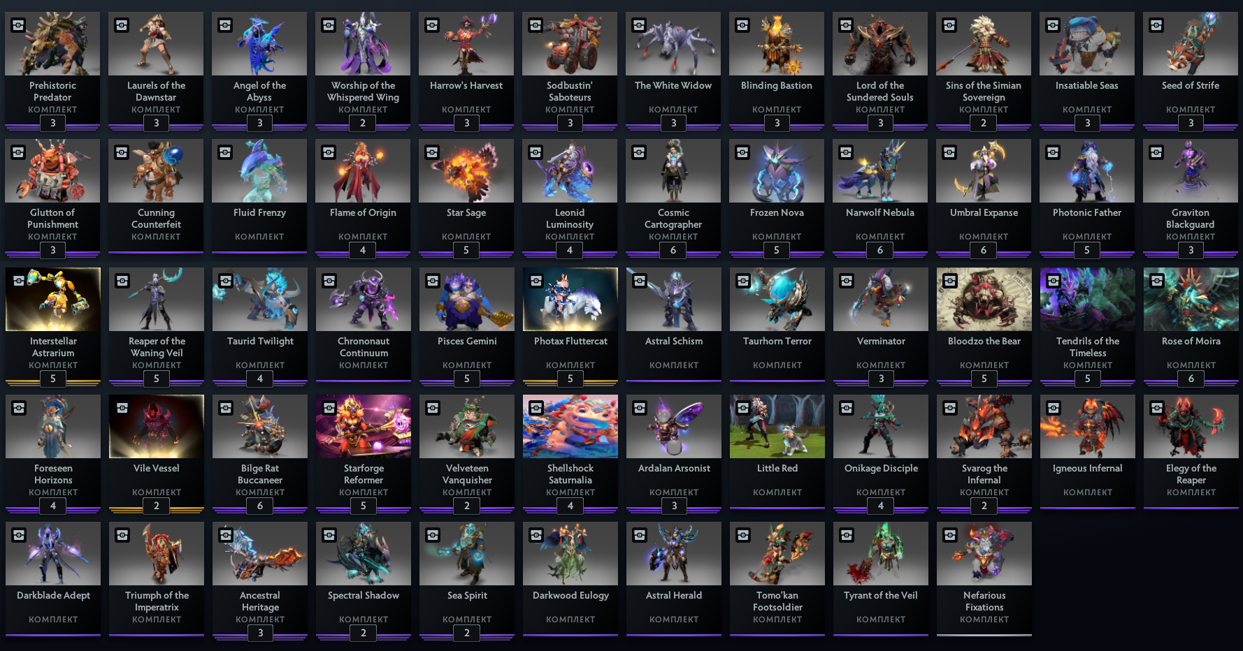The width and height of the screenshot is (1243, 651).
Task: Click bundle icon on Vile Vessel card
Action: (123, 409)
